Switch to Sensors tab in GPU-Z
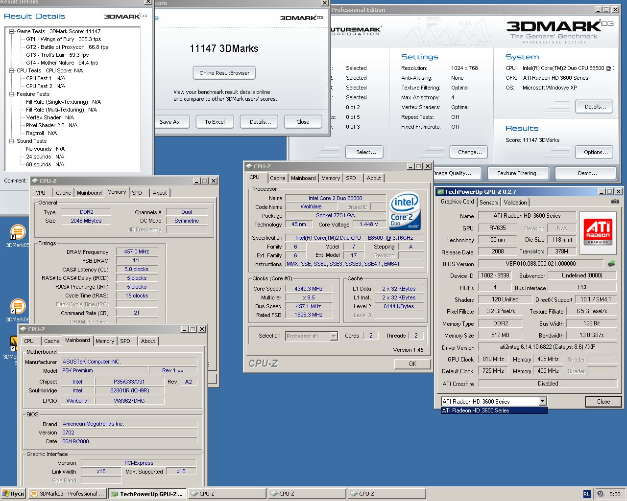The width and height of the screenshot is (627, 501). pyautogui.click(x=489, y=203)
